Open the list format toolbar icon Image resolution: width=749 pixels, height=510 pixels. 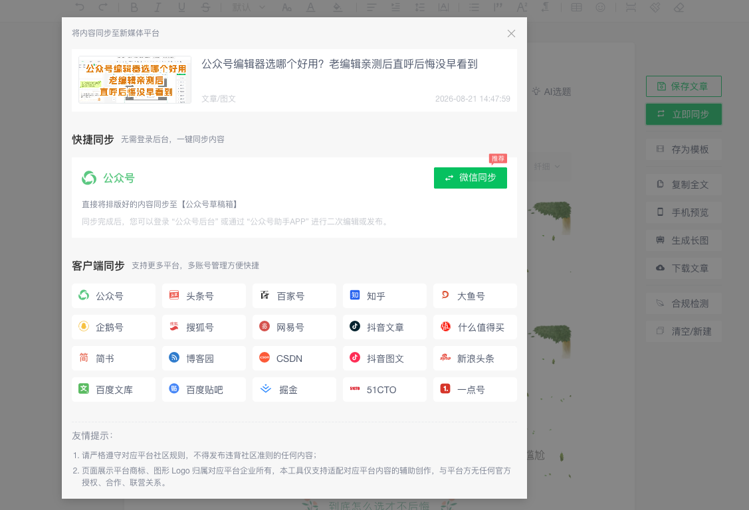click(x=474, y=7)
